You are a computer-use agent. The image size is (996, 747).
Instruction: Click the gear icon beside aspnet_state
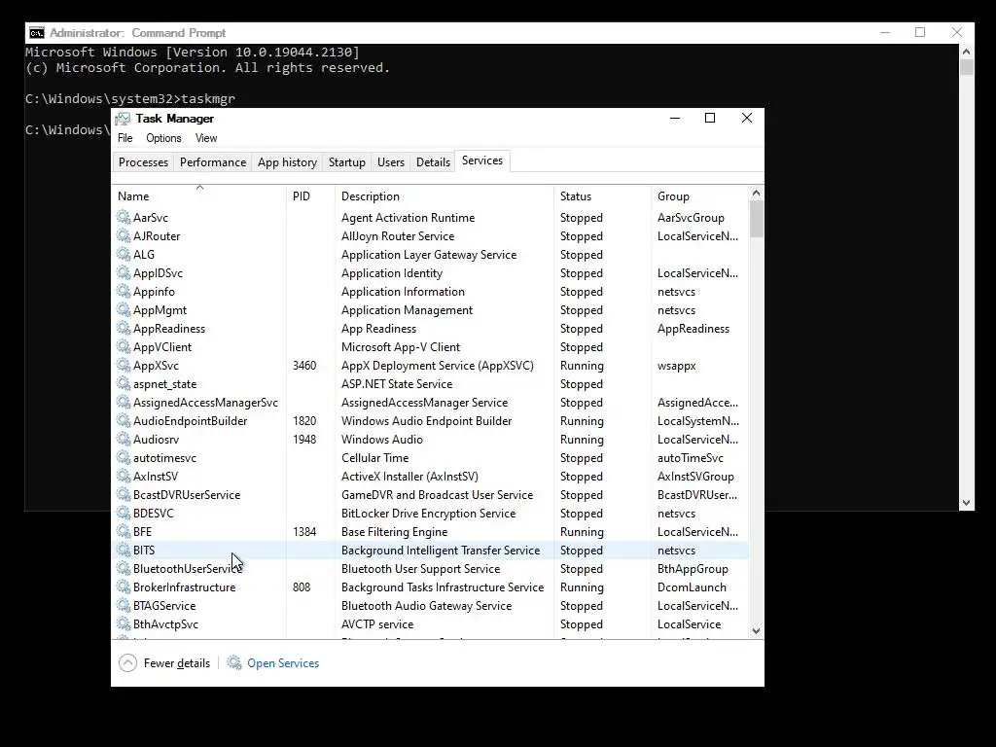[124, 383]
